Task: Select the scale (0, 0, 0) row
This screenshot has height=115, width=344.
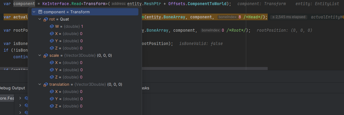Action: coord(85,56)
